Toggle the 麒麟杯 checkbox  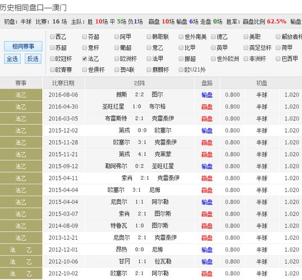[x=149, y=69]
